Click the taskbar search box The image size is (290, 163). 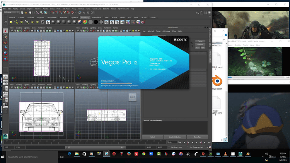(x=32, y=157)
